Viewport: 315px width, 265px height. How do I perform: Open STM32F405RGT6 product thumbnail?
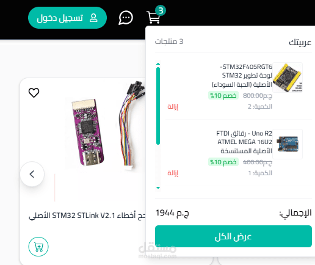288,78
